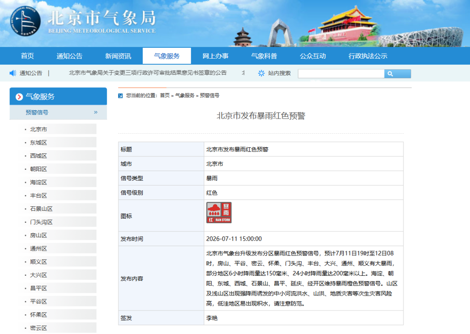Click the Beijing Meteorological Service logo

tap(25, 21)
